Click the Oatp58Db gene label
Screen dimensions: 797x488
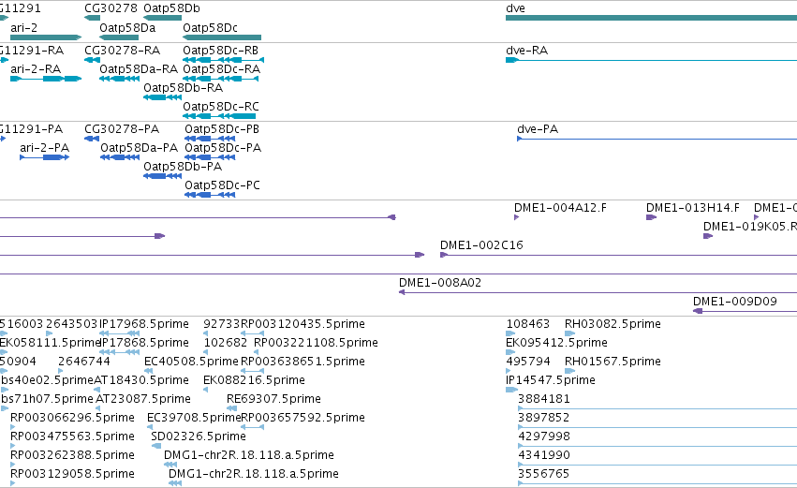(x=171, y=8)
